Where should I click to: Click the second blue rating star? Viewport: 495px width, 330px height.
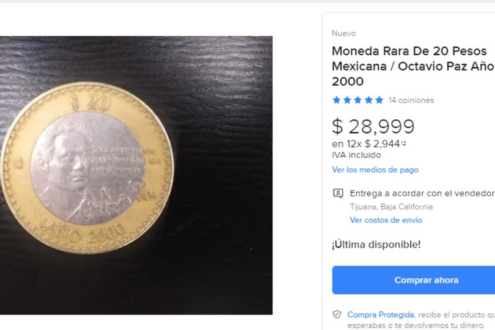[347, 100]
